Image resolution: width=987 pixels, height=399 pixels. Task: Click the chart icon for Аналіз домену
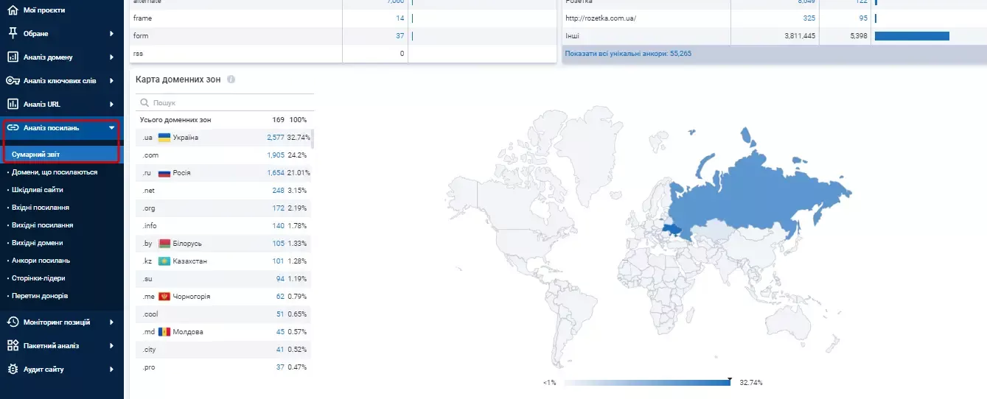(13, 57)
